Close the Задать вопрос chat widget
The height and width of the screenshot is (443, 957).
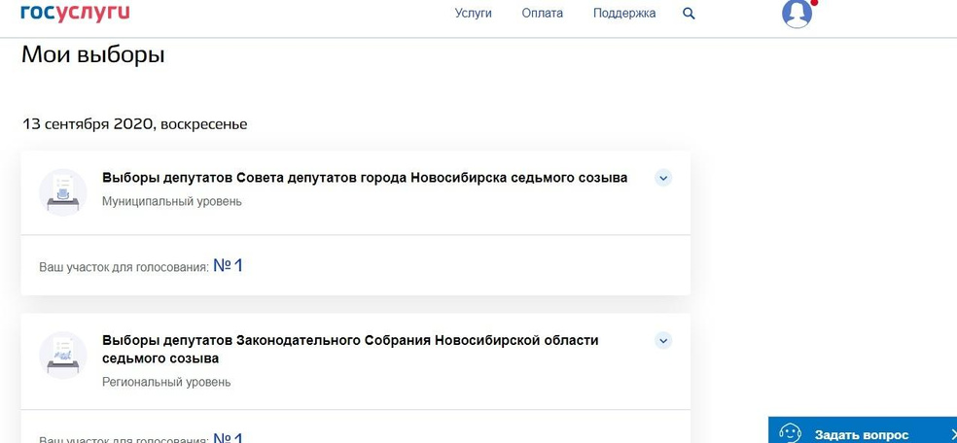coord(952,434)
